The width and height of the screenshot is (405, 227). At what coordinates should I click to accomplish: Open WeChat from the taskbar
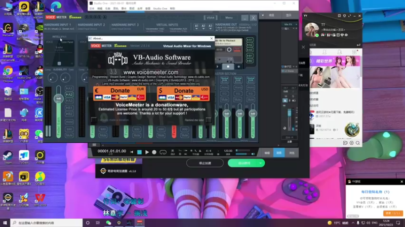(108, 222)
